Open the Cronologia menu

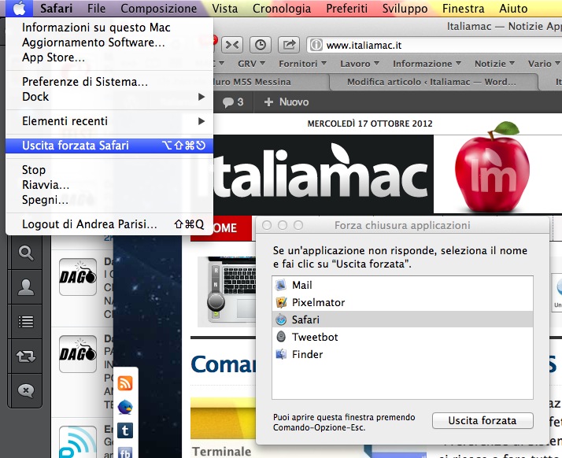tap(282, 8)
